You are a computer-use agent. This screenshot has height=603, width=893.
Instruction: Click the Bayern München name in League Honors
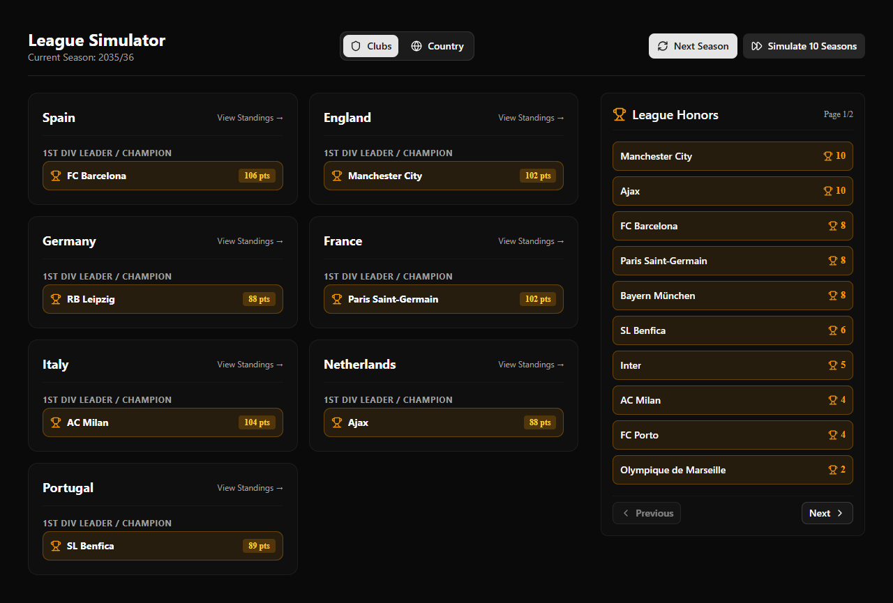(x=658, y=296)
